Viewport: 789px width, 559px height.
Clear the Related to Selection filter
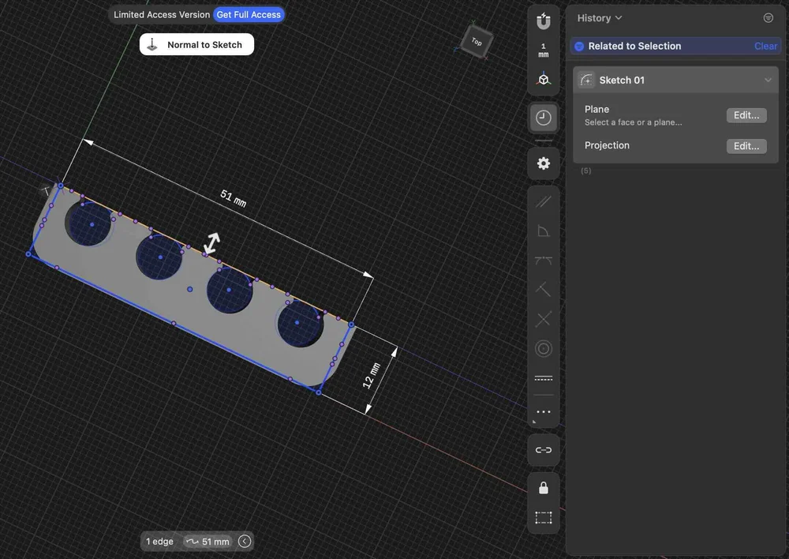[765, 47]
